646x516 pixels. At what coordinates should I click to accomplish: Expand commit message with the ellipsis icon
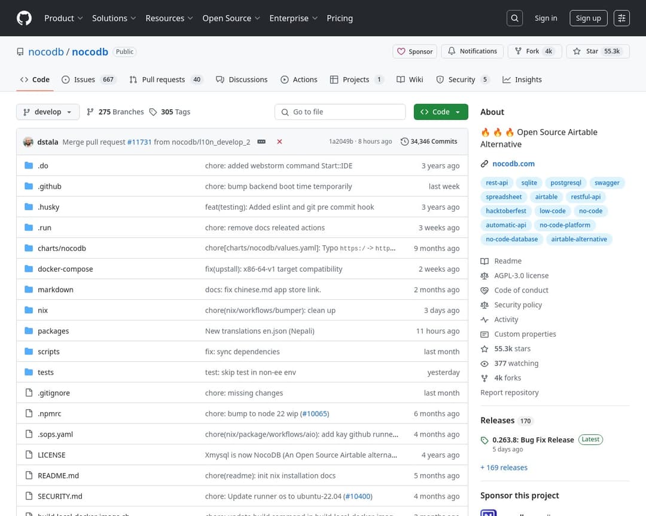click(x=261, y=142)
